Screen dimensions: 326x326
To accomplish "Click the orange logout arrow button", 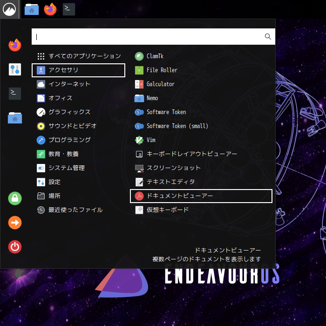I will pos(15,223).
